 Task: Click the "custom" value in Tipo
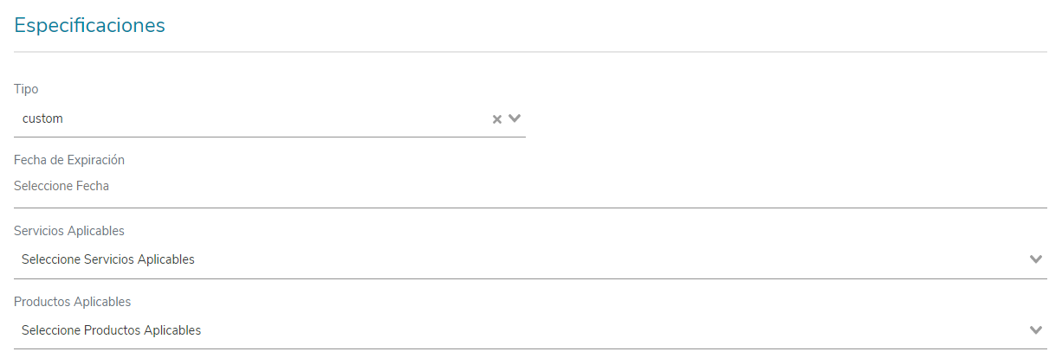coord(42,118)
